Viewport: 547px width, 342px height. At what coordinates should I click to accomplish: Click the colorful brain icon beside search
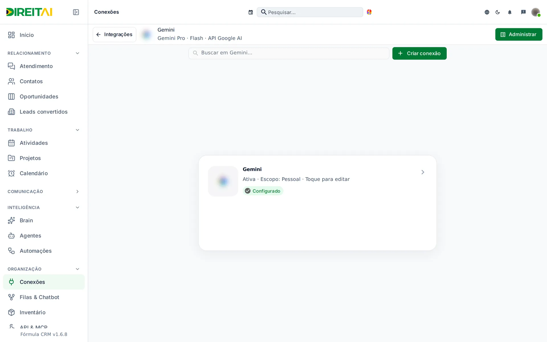(x=369, y=12)
